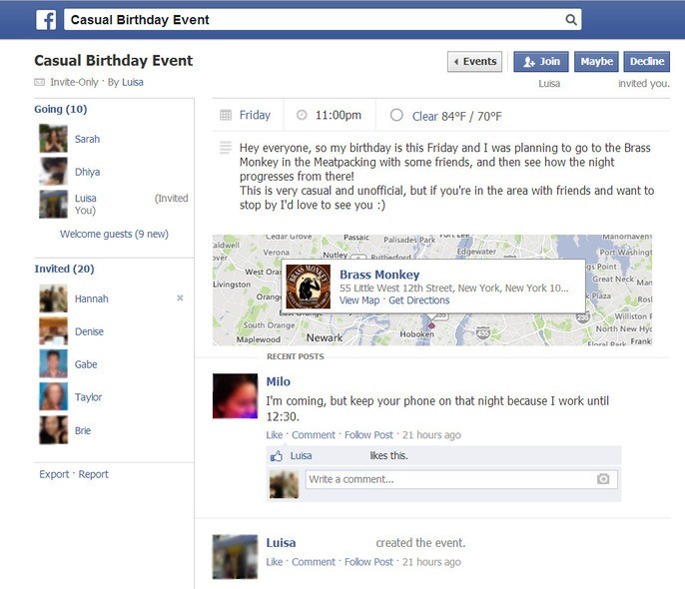Screen dimensions: 685x589
Task: Click the clock icon beside 11:00pm
Action: click(302, 115)
